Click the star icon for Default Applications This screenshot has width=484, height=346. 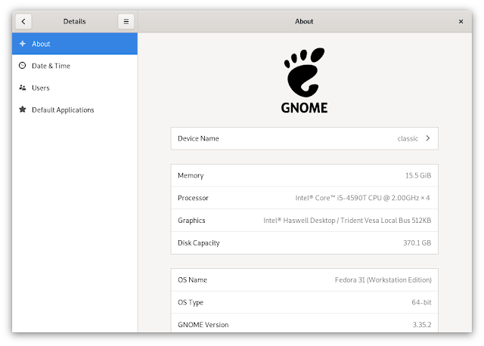[23, 110]
